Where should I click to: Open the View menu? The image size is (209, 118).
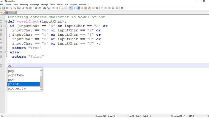pyautogui.click(x=15, y=4)
